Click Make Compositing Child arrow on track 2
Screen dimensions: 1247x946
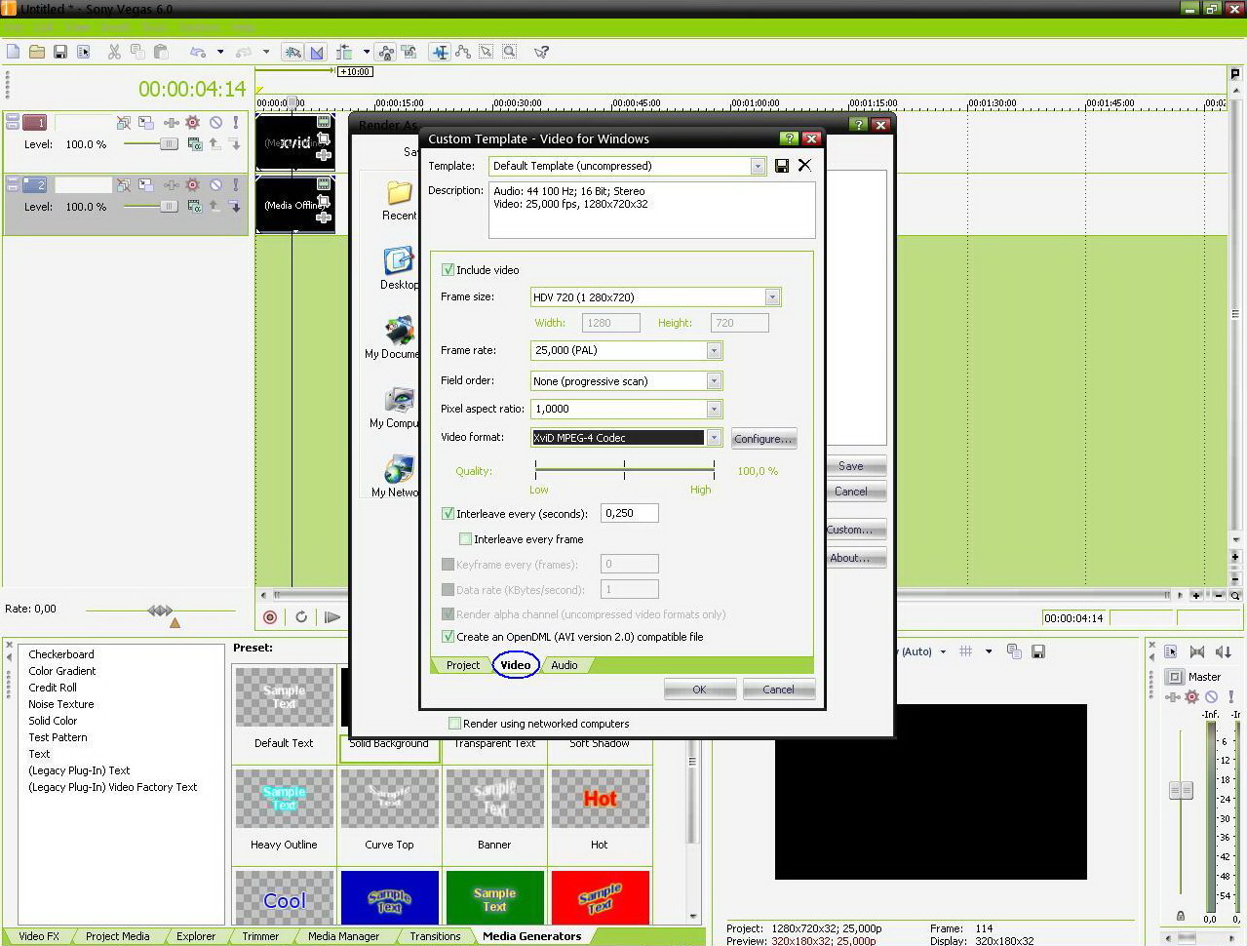pyautogui.click(x=235, y=206)
